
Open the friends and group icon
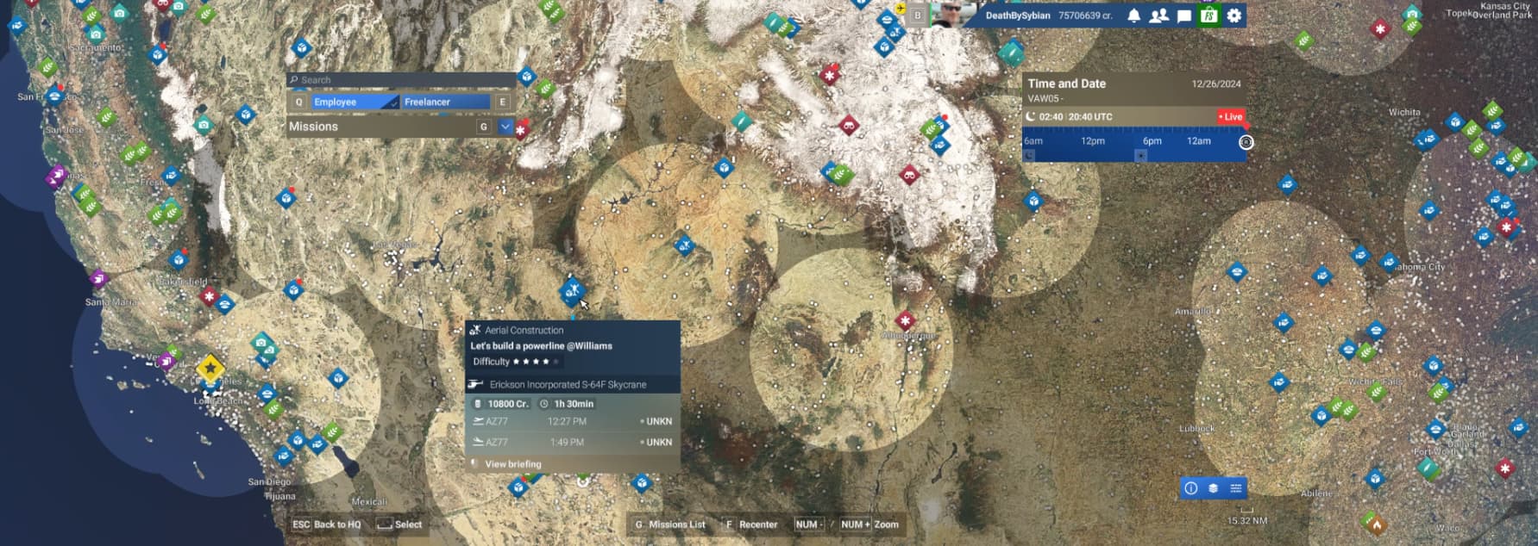[x=1158, y=16]
